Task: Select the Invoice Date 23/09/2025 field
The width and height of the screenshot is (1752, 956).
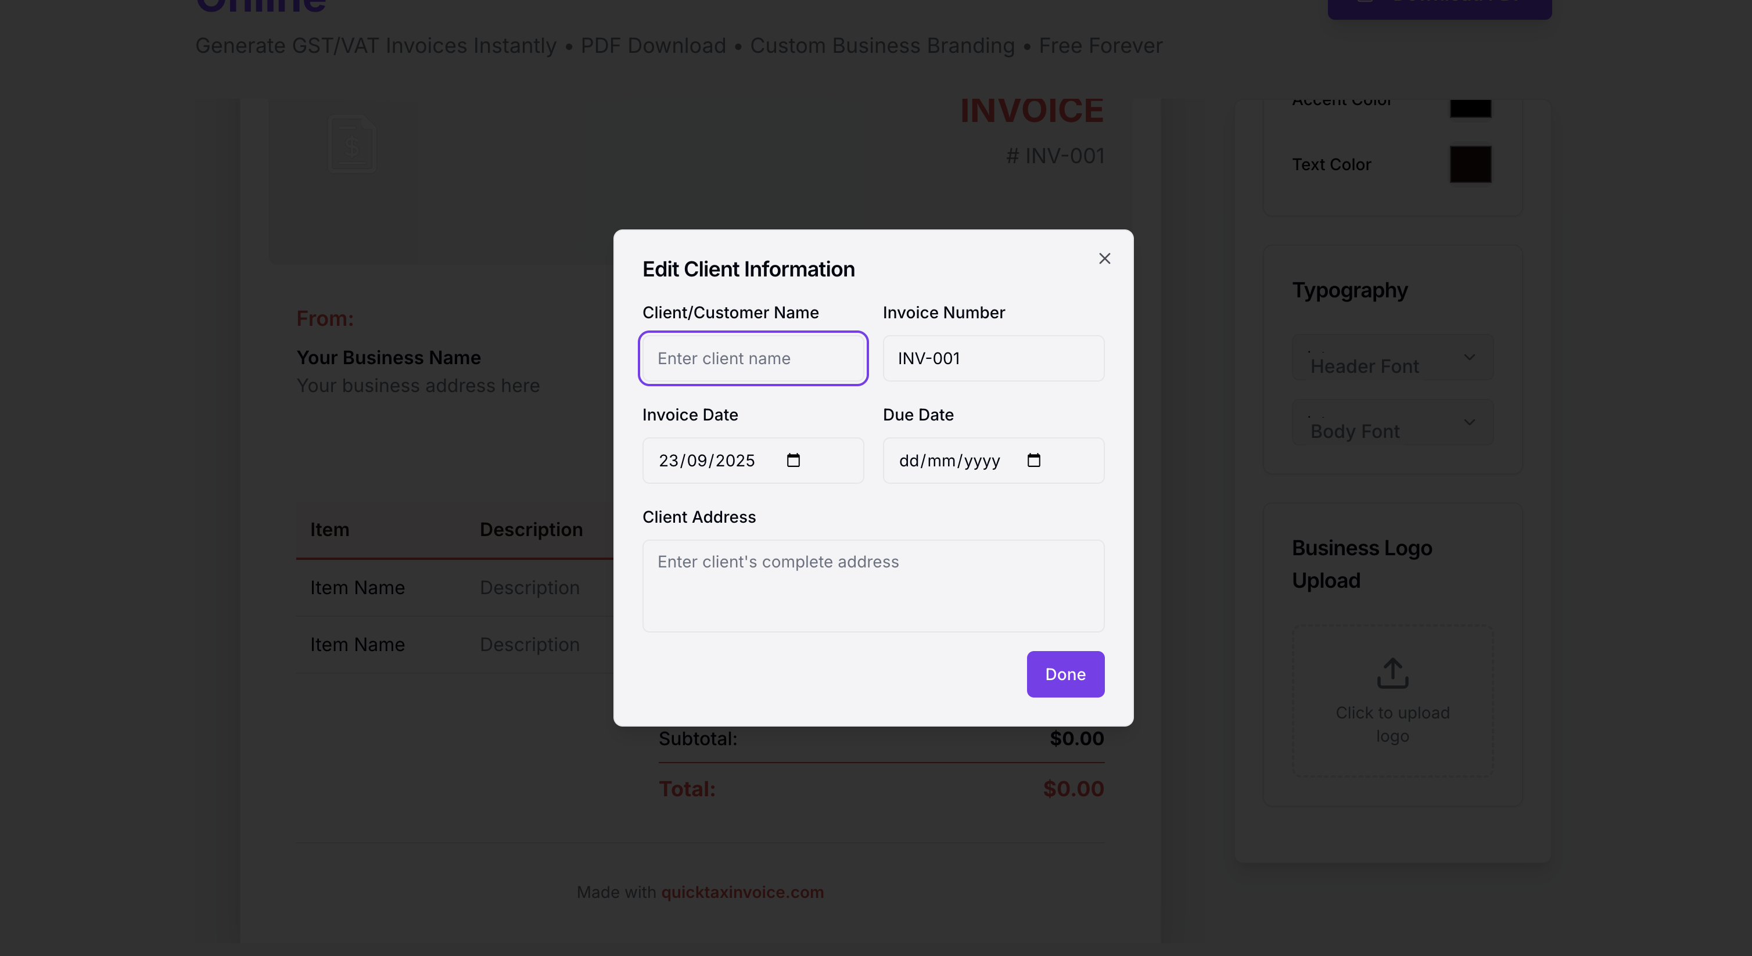Action: 753,461
